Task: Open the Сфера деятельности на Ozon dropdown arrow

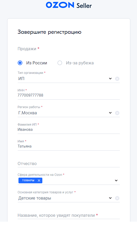Action: pyautogui.click(x=116, y=180)
